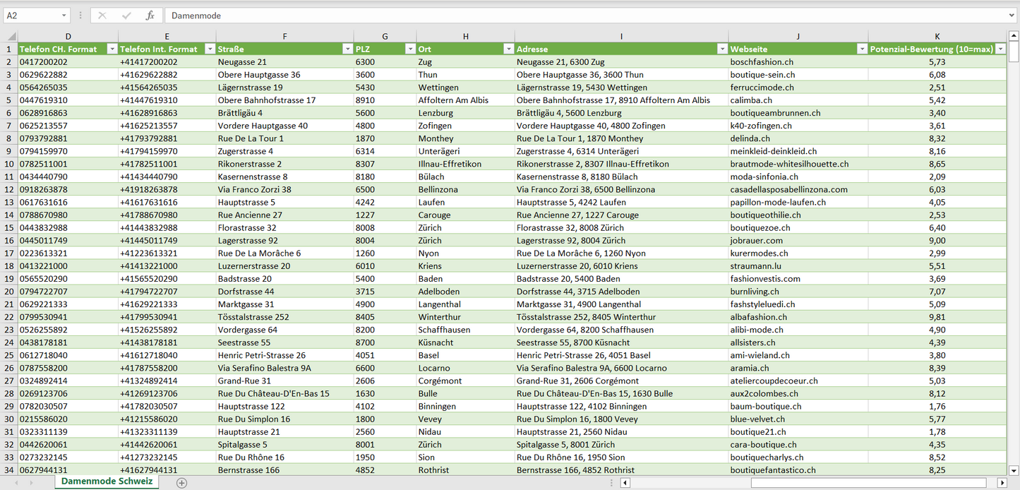The width and height of the screenshot is (1020, 490).
Task: Click the Cancel X icon in formula bar
Action: coord(102,16)
